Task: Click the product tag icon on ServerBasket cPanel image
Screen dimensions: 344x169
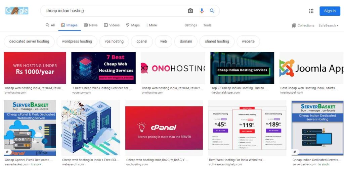Action: (x=7, y=152)
